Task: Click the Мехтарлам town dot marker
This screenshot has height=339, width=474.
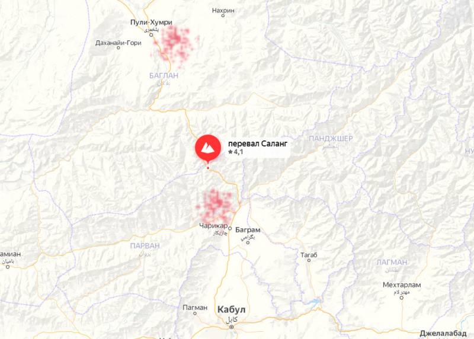Action: 402,298
